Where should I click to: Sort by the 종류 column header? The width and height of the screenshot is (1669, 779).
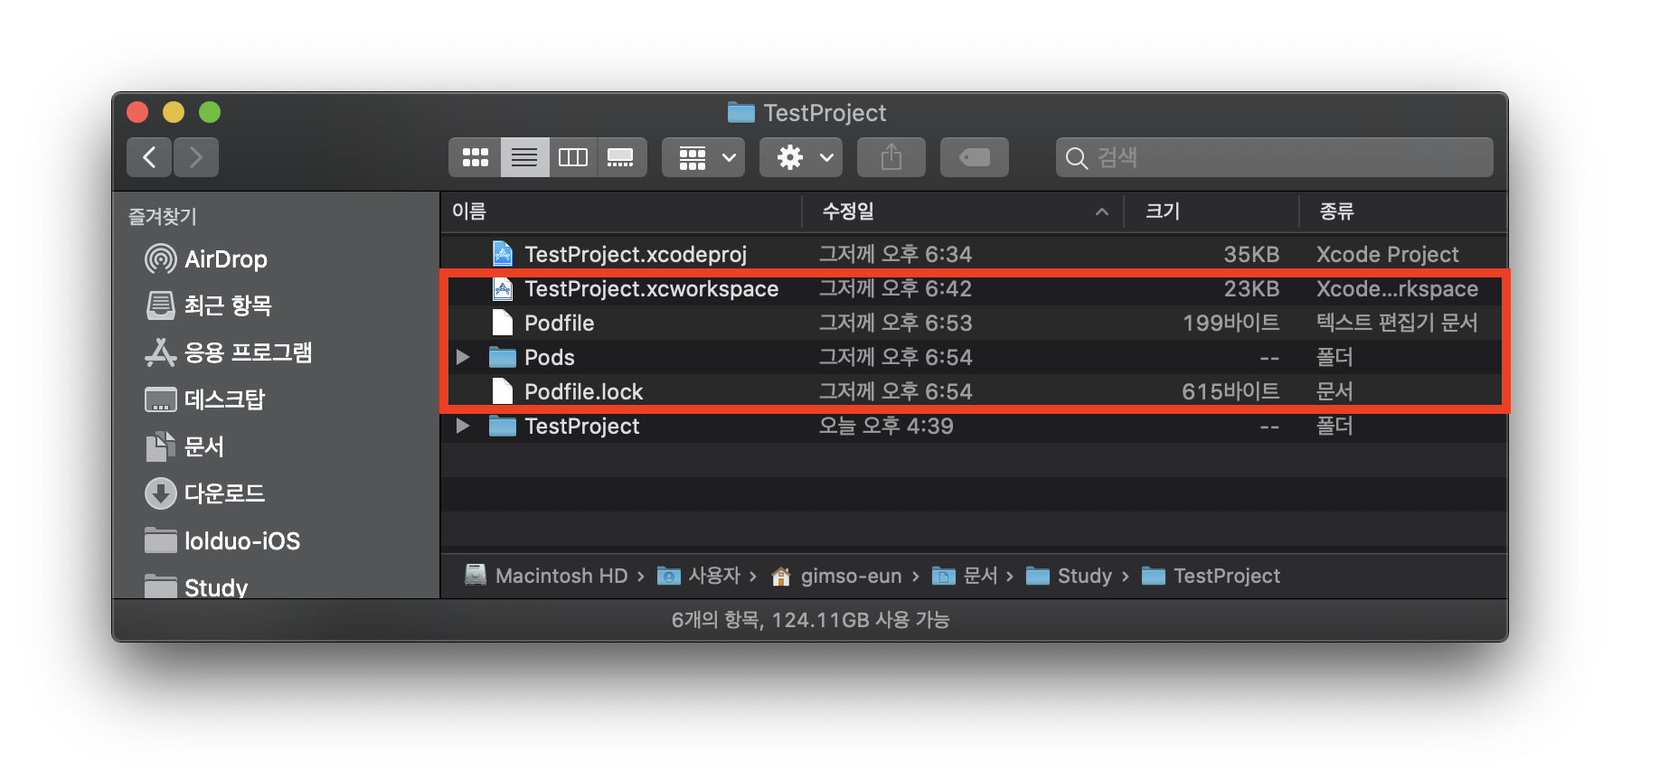click(x=1402, y=211)
